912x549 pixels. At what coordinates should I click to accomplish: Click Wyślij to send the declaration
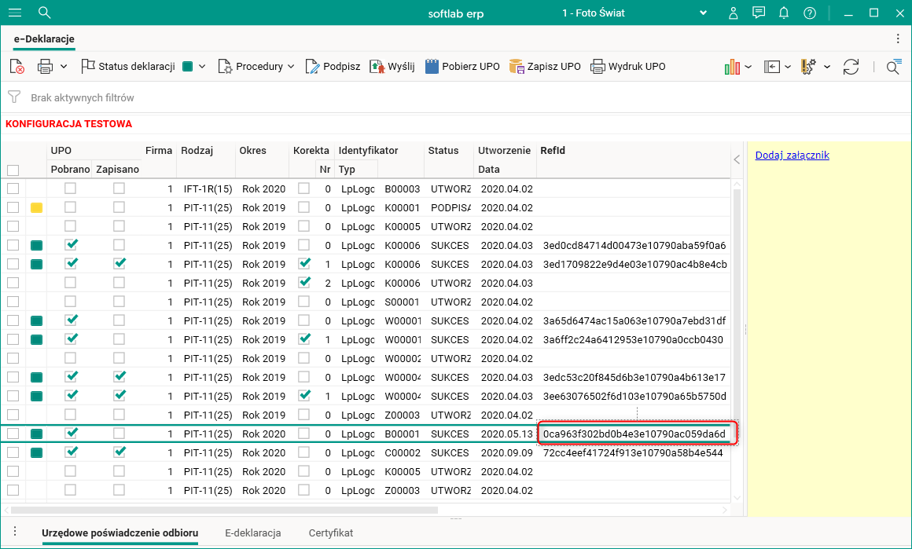391,67
